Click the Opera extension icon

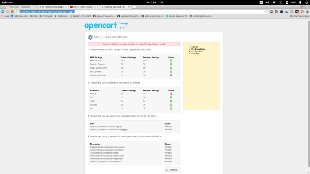click(302, 11)
